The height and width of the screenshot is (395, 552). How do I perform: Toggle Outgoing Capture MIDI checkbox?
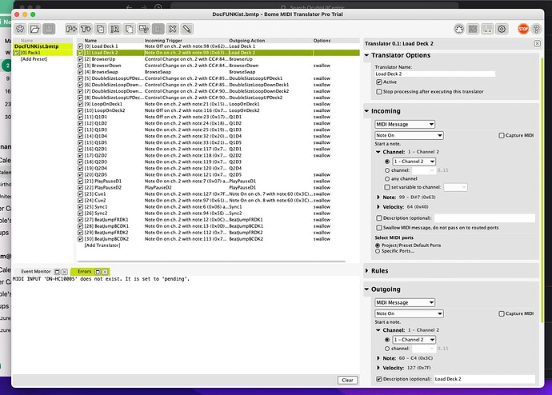(x=502, y=313)
